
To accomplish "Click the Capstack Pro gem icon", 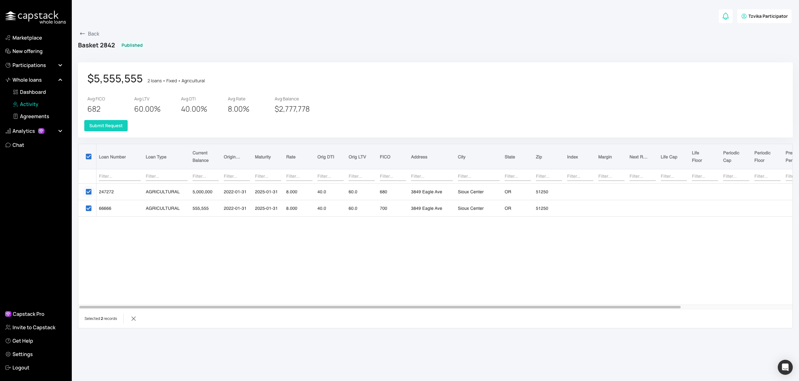I will click(8, 314).
